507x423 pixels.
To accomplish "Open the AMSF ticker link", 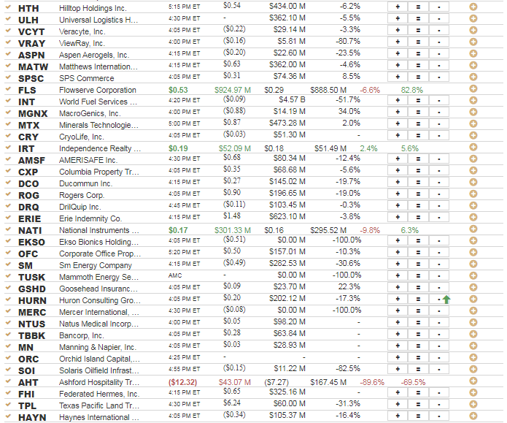I will pyautogui.click(x=31, y=160).
